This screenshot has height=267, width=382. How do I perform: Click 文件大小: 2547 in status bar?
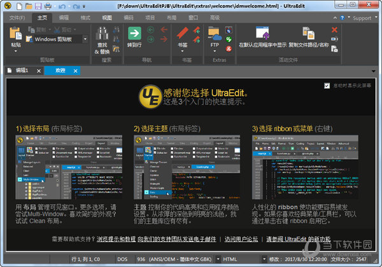[x=349, y=259]
